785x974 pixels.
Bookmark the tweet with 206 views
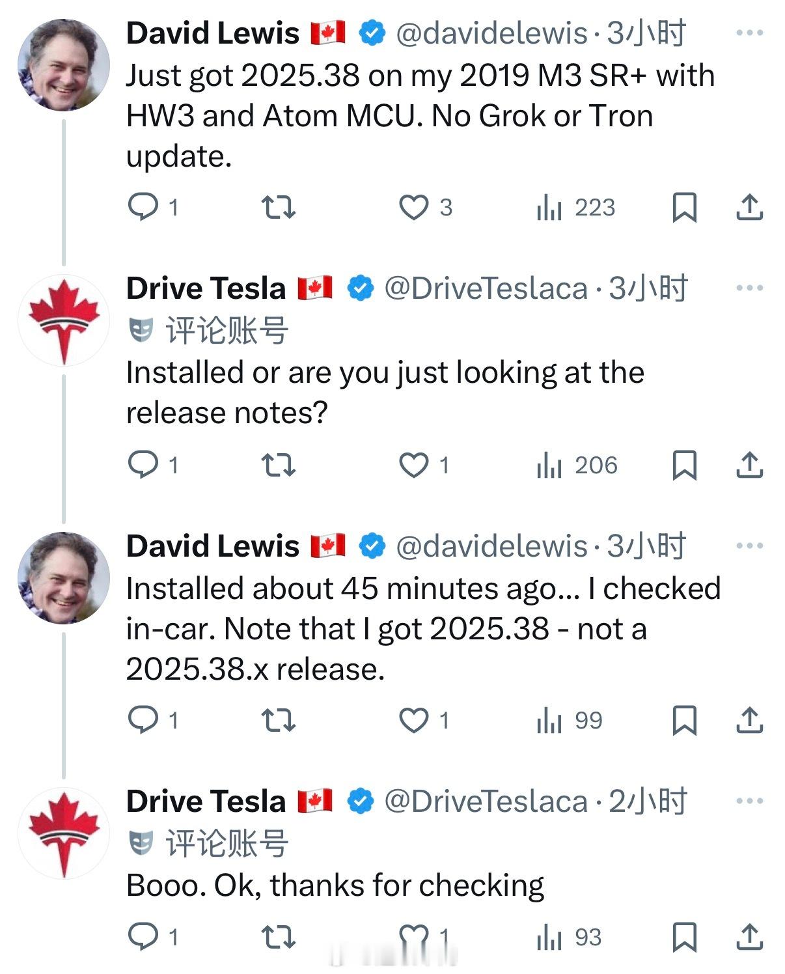click(684, 466)
